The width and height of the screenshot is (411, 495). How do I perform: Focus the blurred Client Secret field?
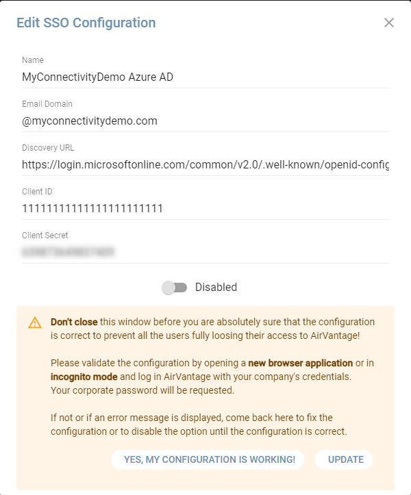click(x=205, y=252)
